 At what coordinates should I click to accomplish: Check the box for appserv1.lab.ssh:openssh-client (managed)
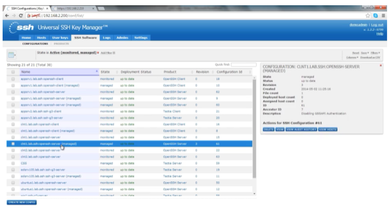[13, 85]
